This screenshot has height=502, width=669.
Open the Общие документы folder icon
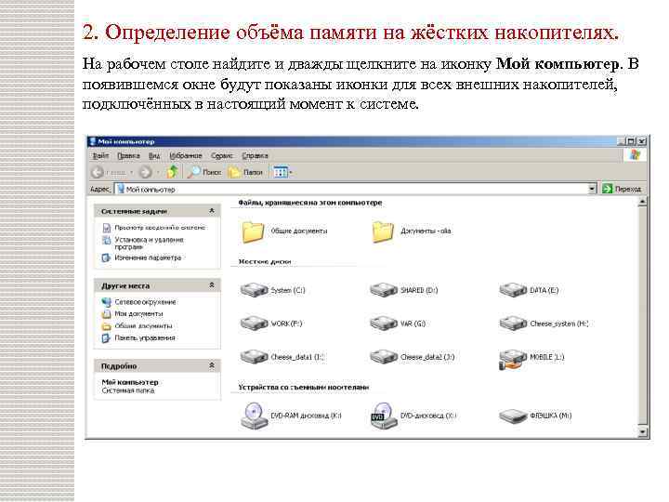pyautogui.click(x=254, y=231)
